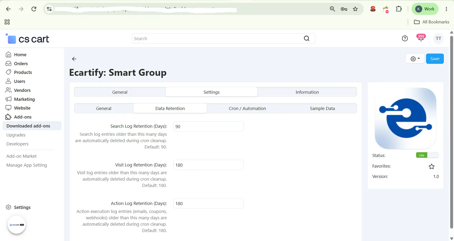
Task: Bookmark this page with the star icon
Action: click(355, 9)
